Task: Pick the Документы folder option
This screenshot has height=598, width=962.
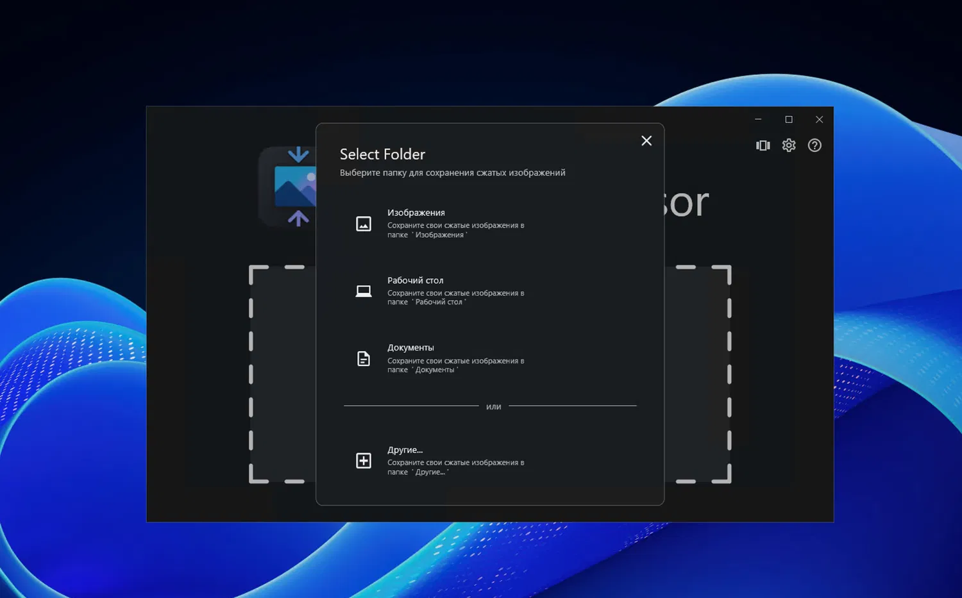Action: [490, 358]
